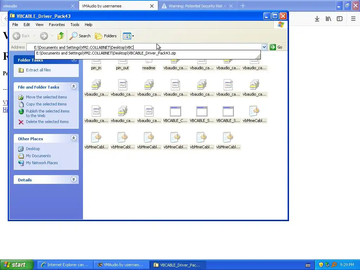This screenshot has width=360, height=270.
Task: Open My Network Places link
Action: point(42,163)
